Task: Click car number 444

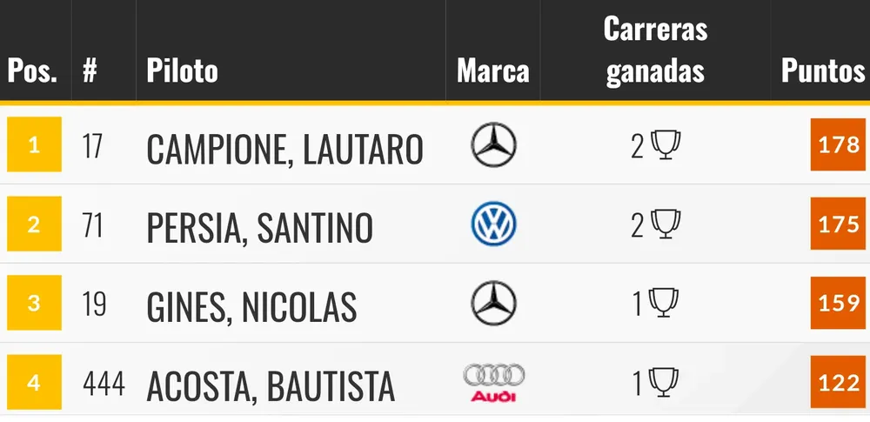Action: 104,384
